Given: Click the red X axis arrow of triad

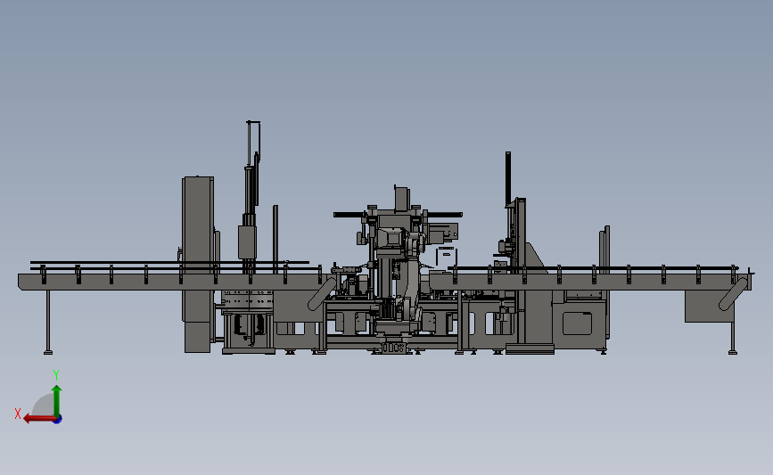Looking at the screenshot, I should (x=39, y=419).
